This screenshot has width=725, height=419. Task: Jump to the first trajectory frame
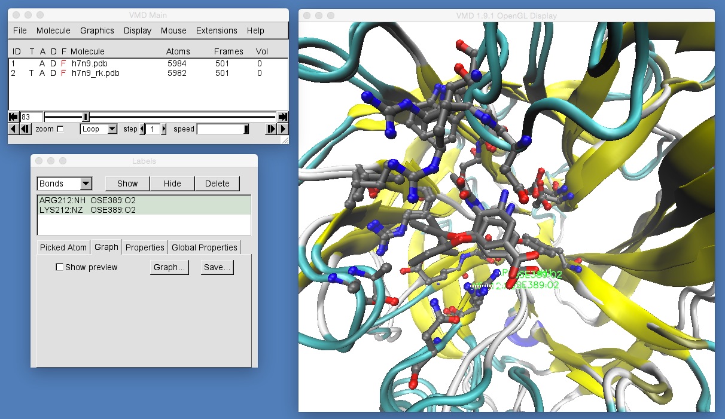(13, 117)
